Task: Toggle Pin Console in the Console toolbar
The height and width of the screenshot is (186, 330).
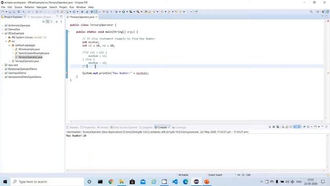Action: (304, 127)
